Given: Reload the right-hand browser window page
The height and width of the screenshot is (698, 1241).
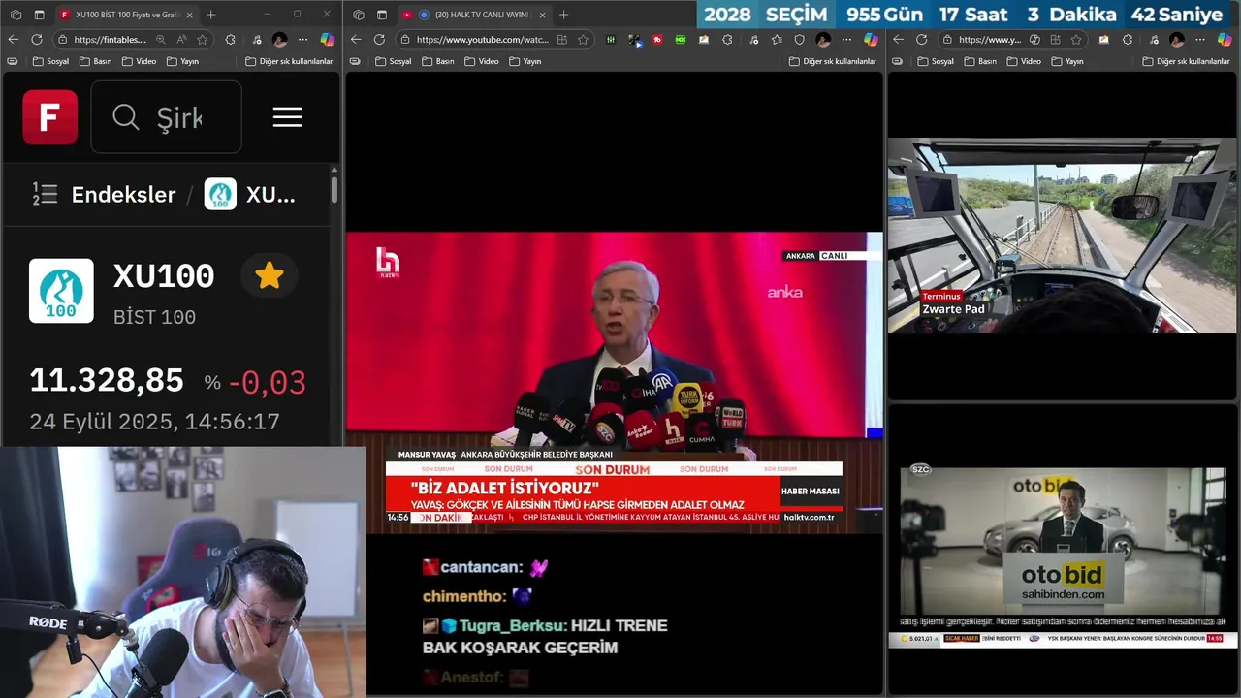Looking at the screenshot, I should coord(922,40).
